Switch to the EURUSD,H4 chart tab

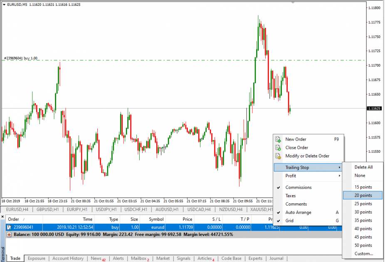(17, 210)
